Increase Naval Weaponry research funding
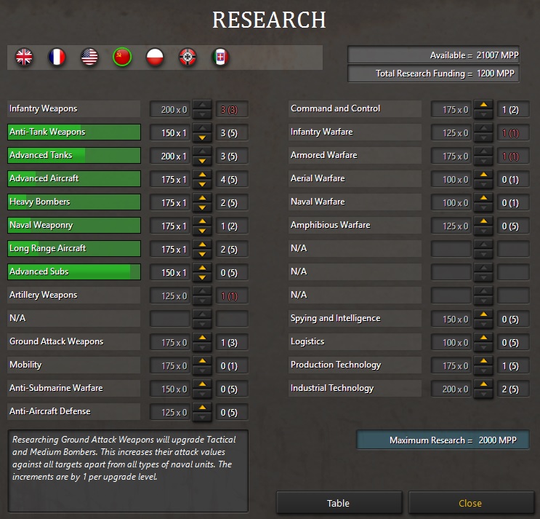Screen dimensions: 540x519 click(x=203, y=221)
